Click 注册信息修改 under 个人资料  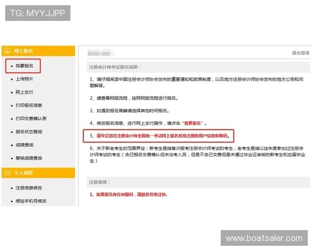pyautogui.click(x=29, y=188)
